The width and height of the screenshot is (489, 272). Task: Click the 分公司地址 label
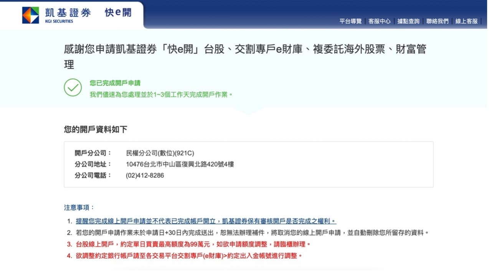[x=93, y=164]
